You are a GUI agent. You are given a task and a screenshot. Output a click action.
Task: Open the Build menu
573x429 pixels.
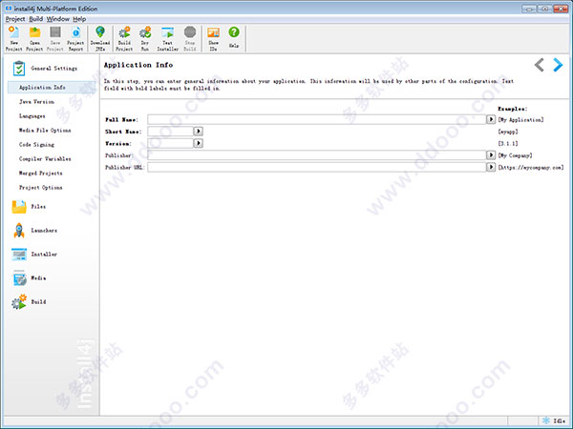pos(36,19)
